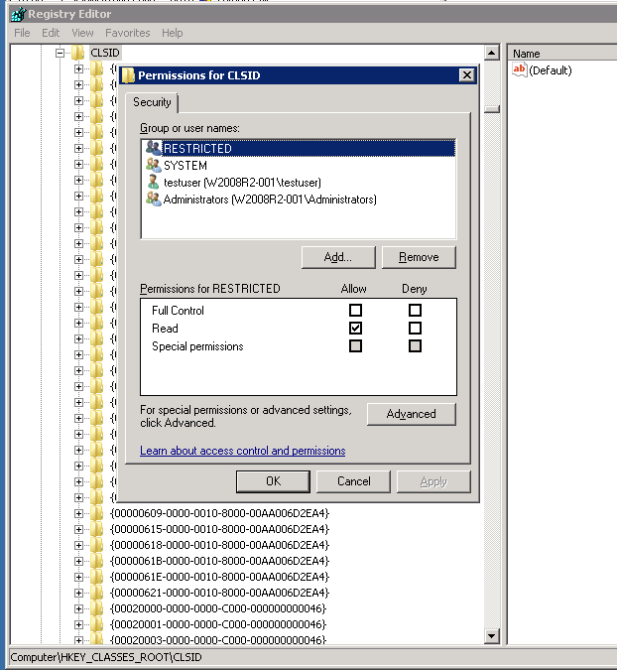Enable Full Control Allow checkbox
This screenshot has height=670, width=617.
[x=355, y=311]
